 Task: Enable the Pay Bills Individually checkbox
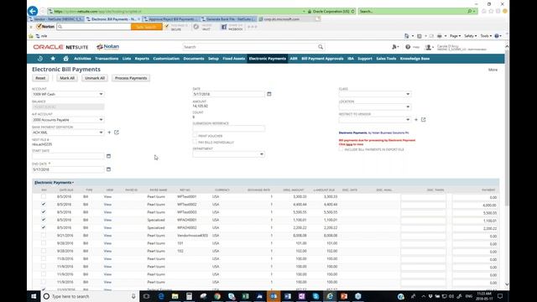(195, 142)
